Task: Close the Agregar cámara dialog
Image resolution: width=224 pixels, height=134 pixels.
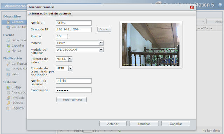Action: 192,7
